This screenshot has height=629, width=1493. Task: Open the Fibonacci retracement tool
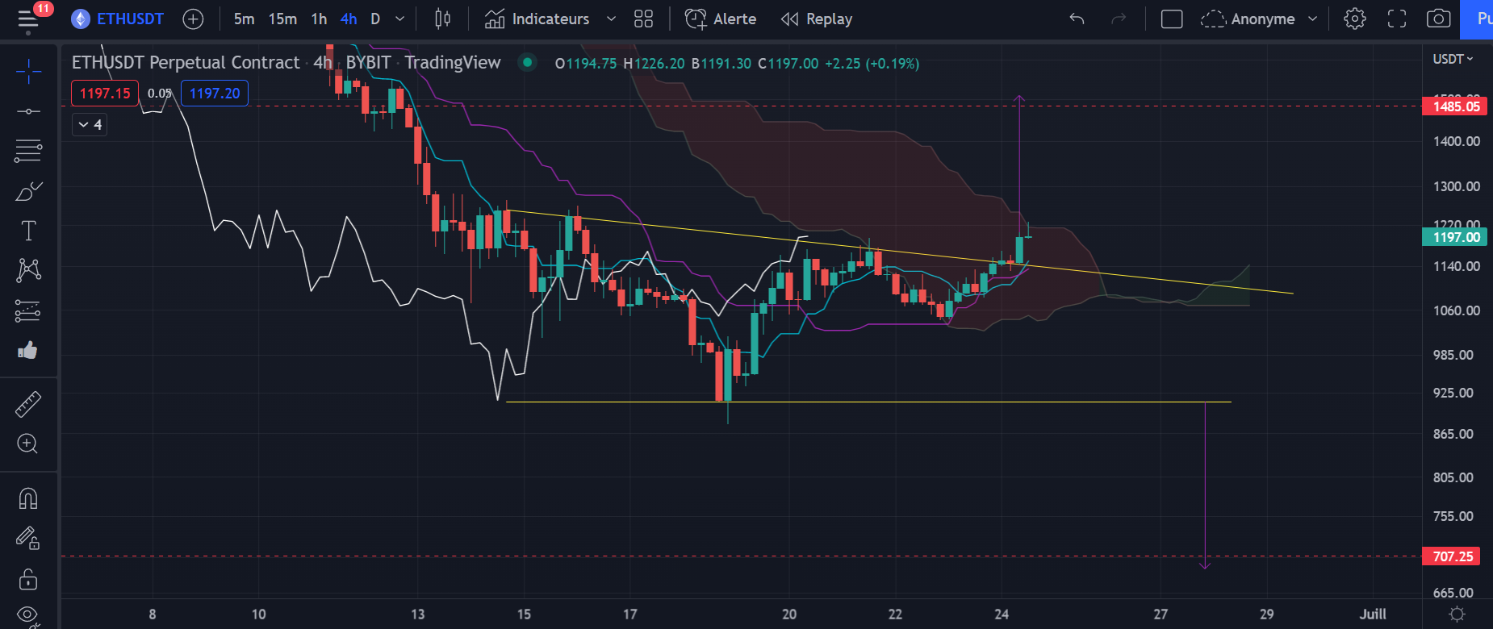(28, 150)
